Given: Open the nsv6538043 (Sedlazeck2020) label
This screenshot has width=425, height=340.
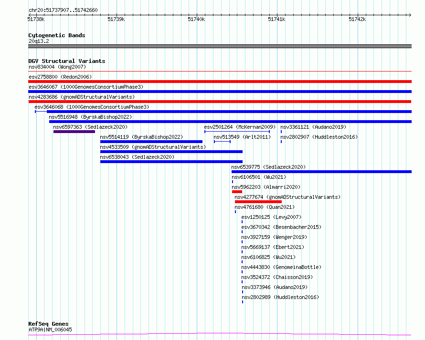Looking at the screenshot, I should pos(137,157).
